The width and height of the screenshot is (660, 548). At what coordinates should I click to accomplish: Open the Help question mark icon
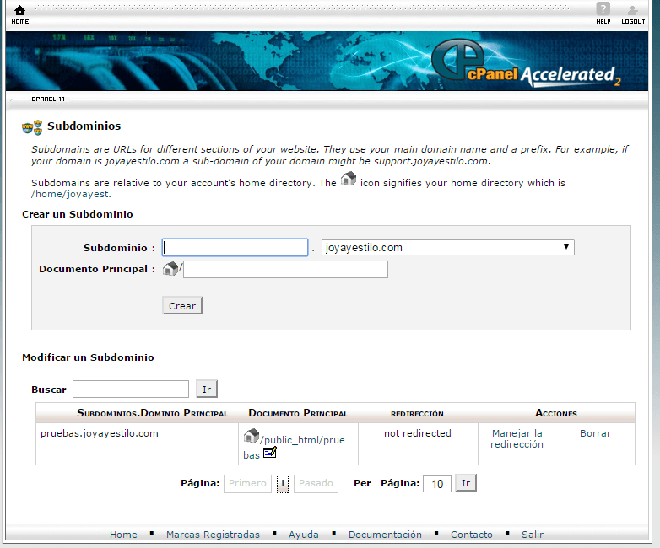click(x=603, y=8)
